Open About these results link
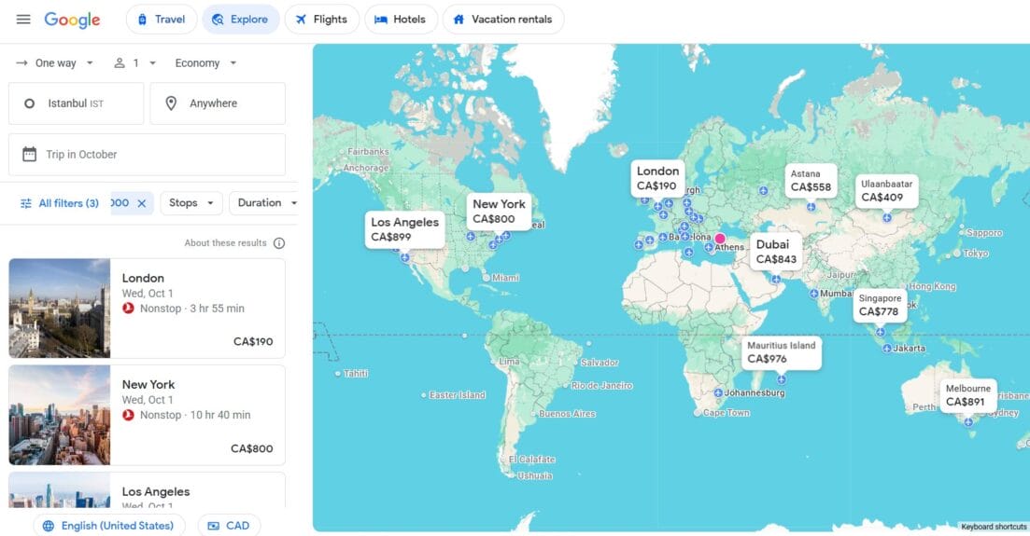The height and width of the screenshot is (536, 1030). tap(225, 243)
